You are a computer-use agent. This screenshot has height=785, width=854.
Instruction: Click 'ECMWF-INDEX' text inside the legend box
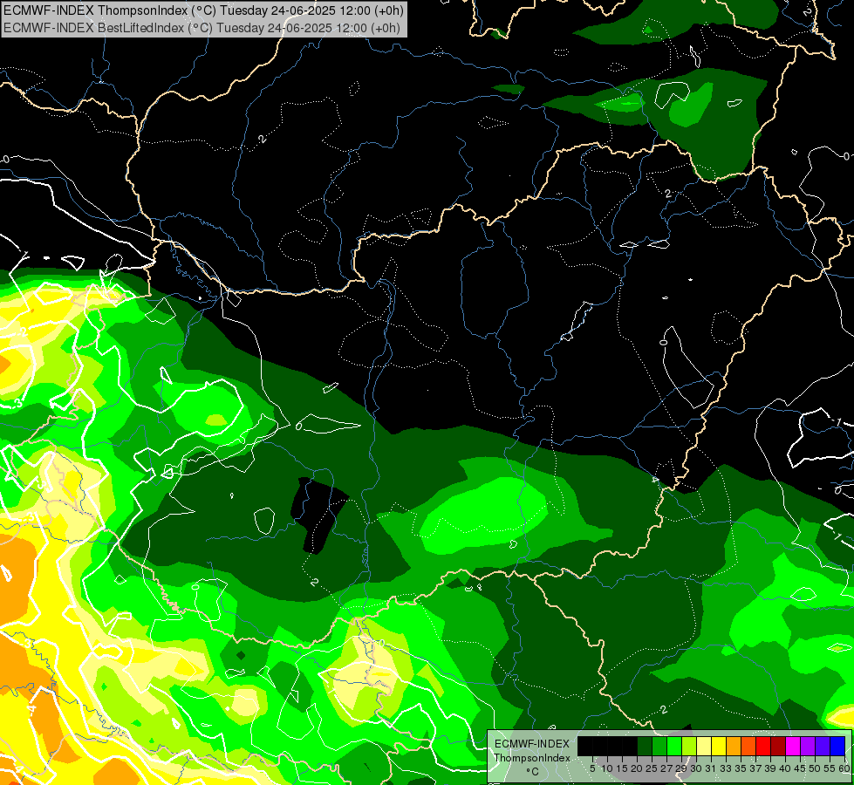pos(532,744)
